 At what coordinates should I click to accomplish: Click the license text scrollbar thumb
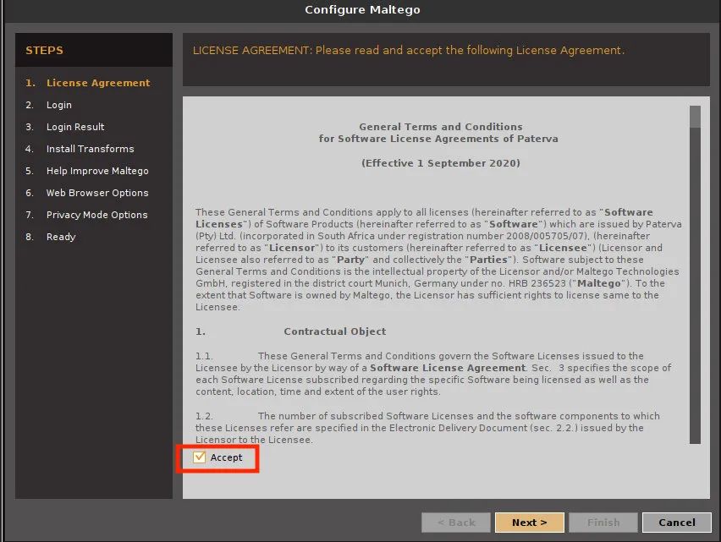tap(695, 117)
